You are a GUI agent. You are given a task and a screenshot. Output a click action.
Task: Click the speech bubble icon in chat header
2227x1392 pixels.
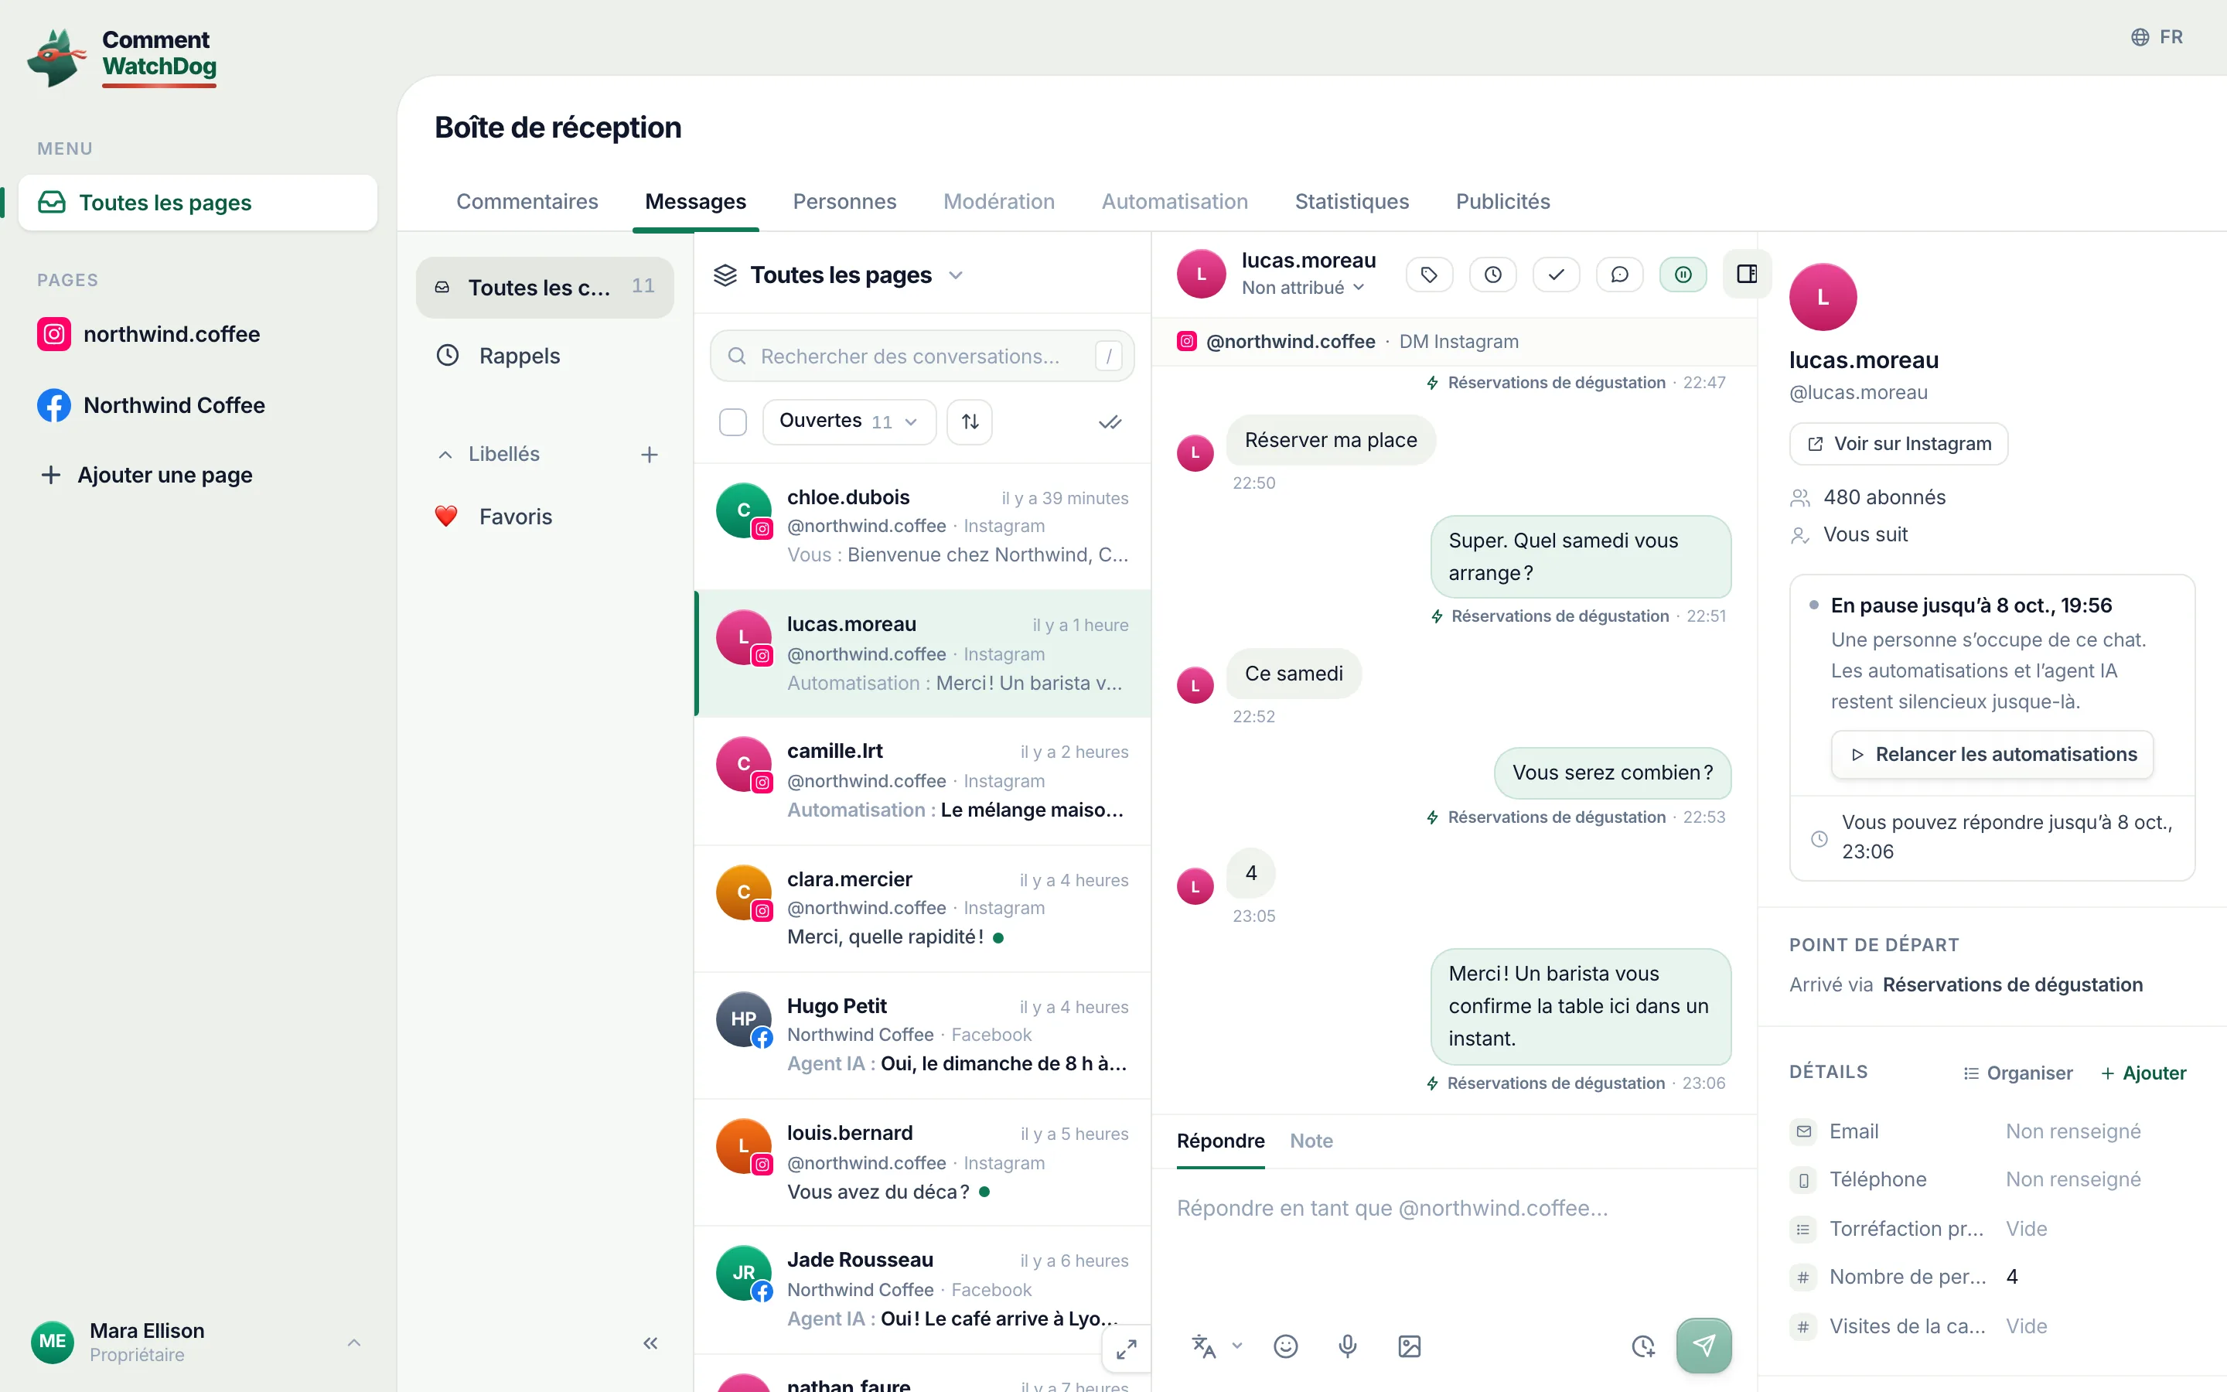coord(1620,275)
